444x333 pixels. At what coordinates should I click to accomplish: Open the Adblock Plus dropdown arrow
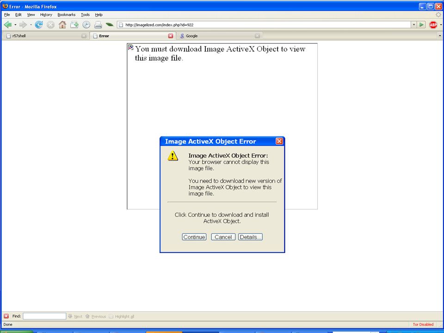[x=441, y=25]
